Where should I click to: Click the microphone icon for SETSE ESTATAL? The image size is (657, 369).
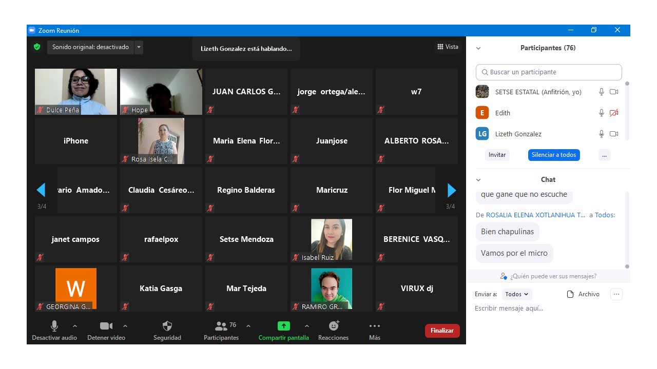coord(602,92)
